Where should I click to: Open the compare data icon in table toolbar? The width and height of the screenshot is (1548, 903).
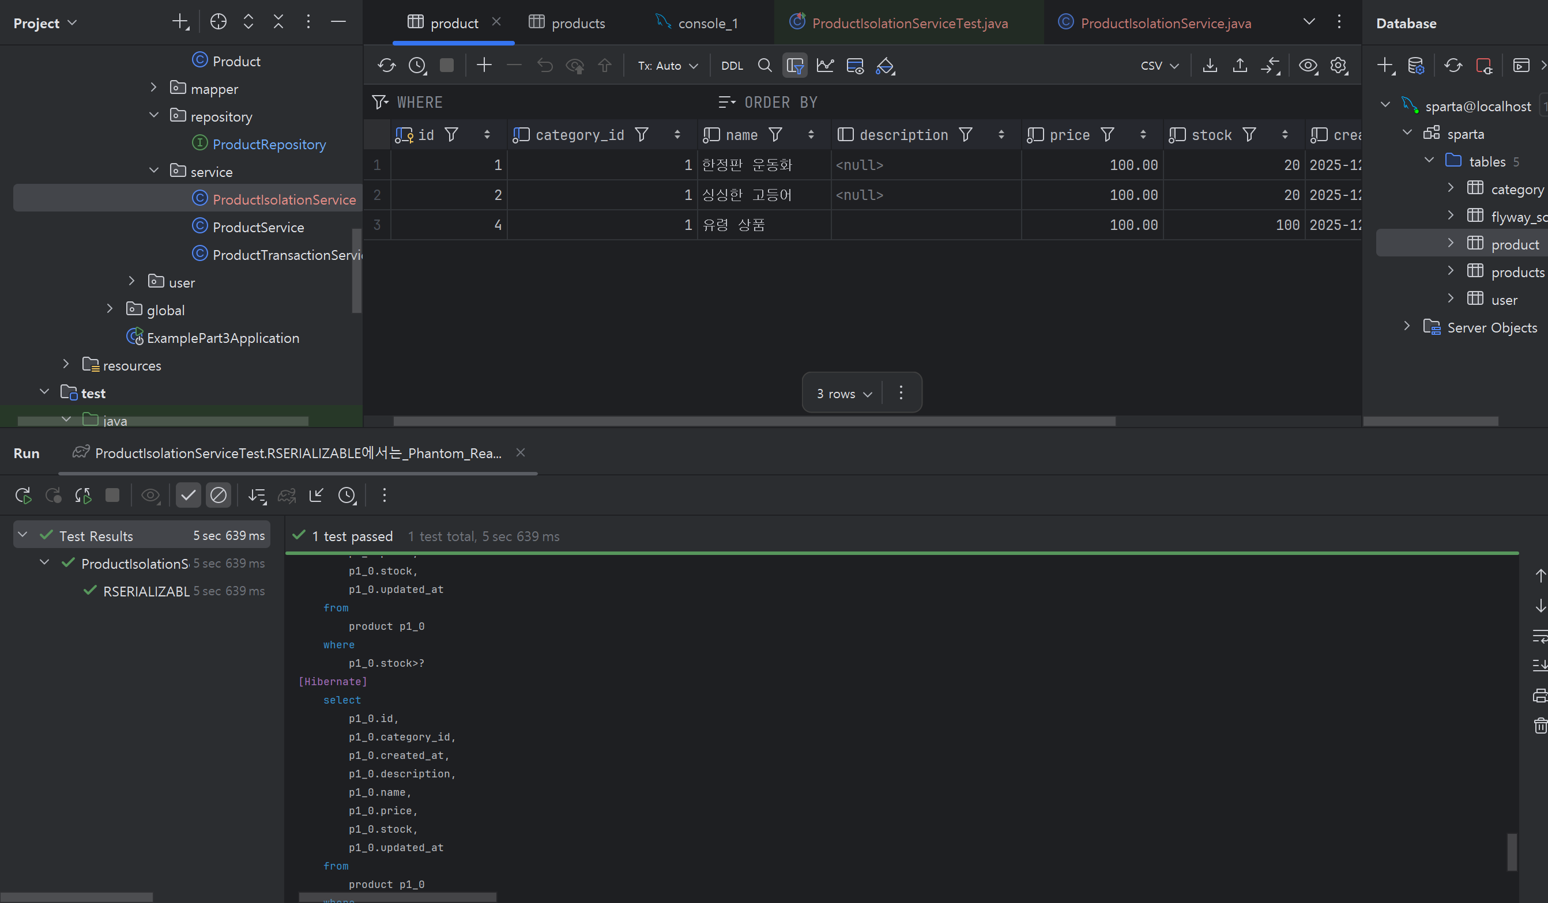tap(1270, 65)
